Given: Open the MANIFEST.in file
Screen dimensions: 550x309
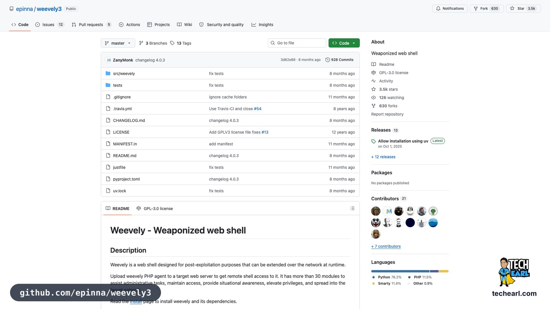Looking at the screenshot, I should pos(125,144).
